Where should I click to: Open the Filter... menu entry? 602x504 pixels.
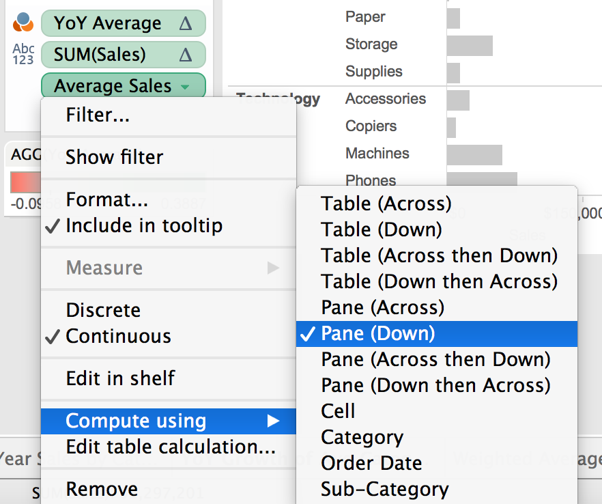pos(98,115)
